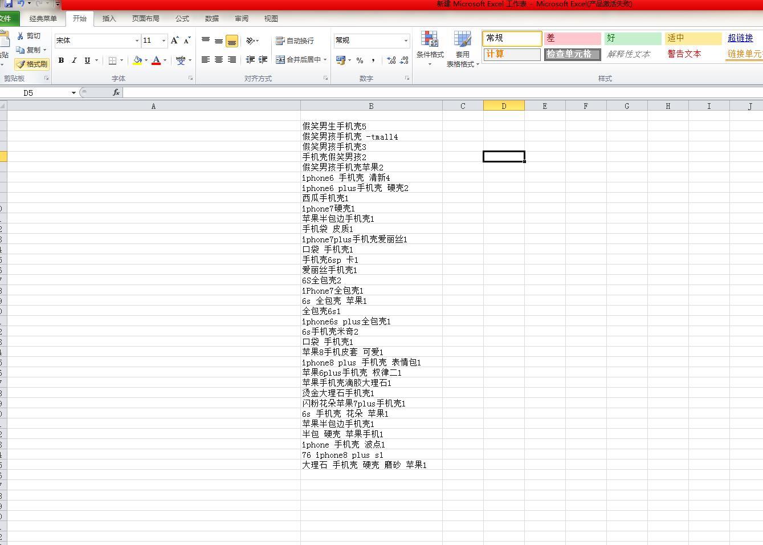Open the font name dropdown (宋体)
763x545 pixels.
click(x=137, y=40)
